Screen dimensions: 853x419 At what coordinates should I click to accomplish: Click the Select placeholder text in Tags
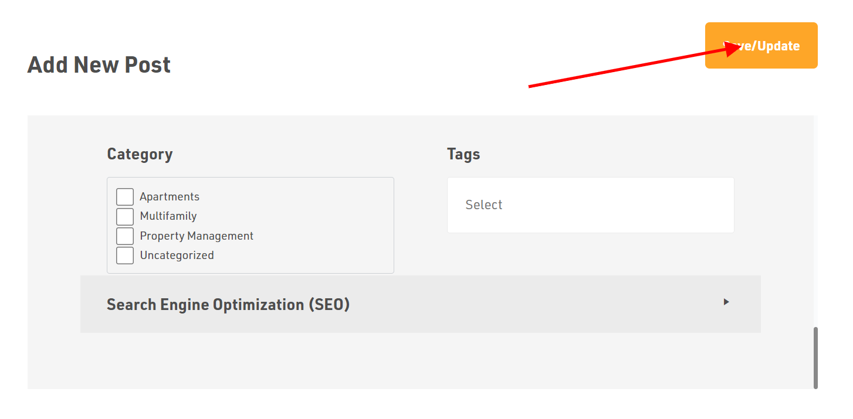point(484,205)
